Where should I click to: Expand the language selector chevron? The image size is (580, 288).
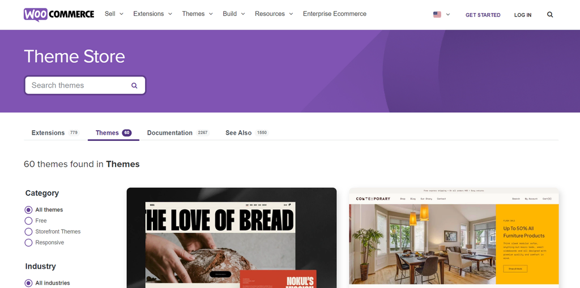click(x=448, y=14)
